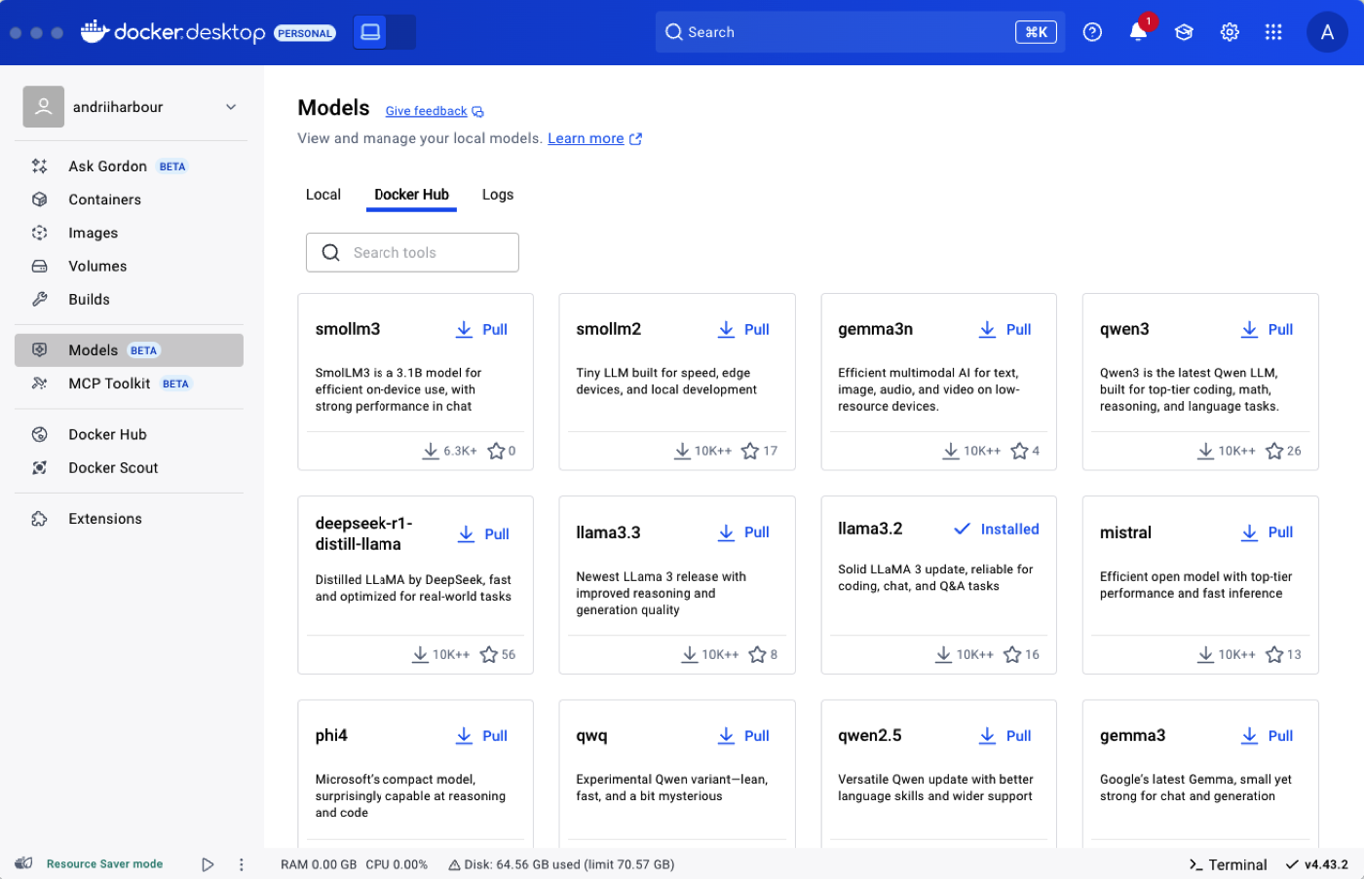Screen dimensions: 1364x879
Task: Open Settings gear icon
Action: click(x=1230, y=32)
